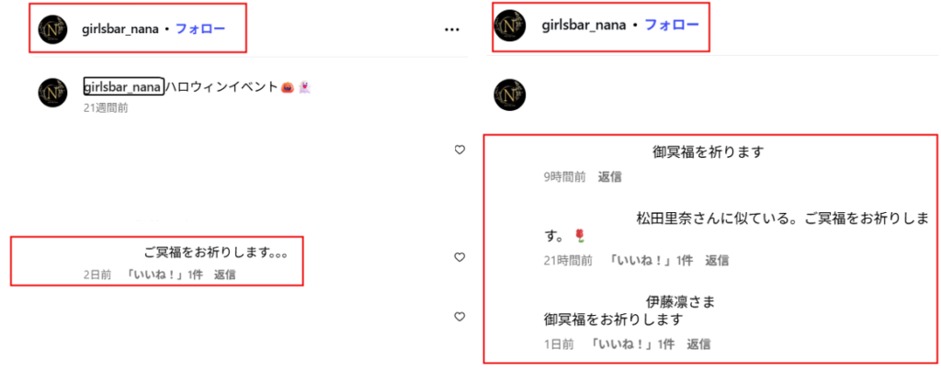Open the girlsbar_nana username in the left header

tap(120, 29)
